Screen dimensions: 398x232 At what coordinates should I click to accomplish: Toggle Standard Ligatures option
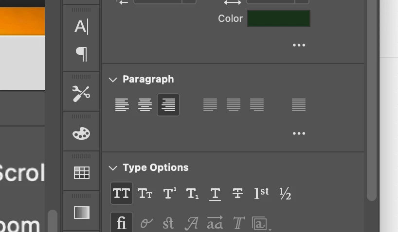pos(121,223)
